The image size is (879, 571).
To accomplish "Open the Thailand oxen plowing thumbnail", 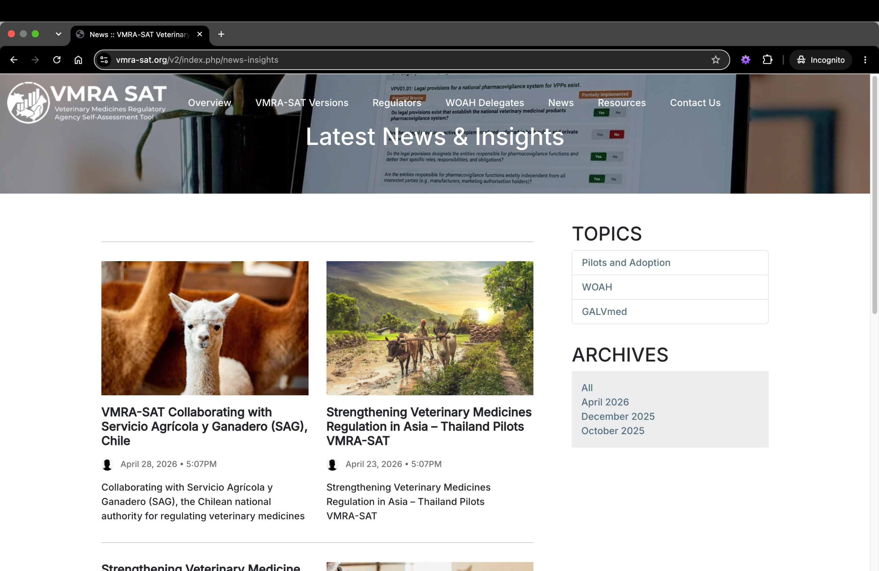I will [x=430, y=328].
